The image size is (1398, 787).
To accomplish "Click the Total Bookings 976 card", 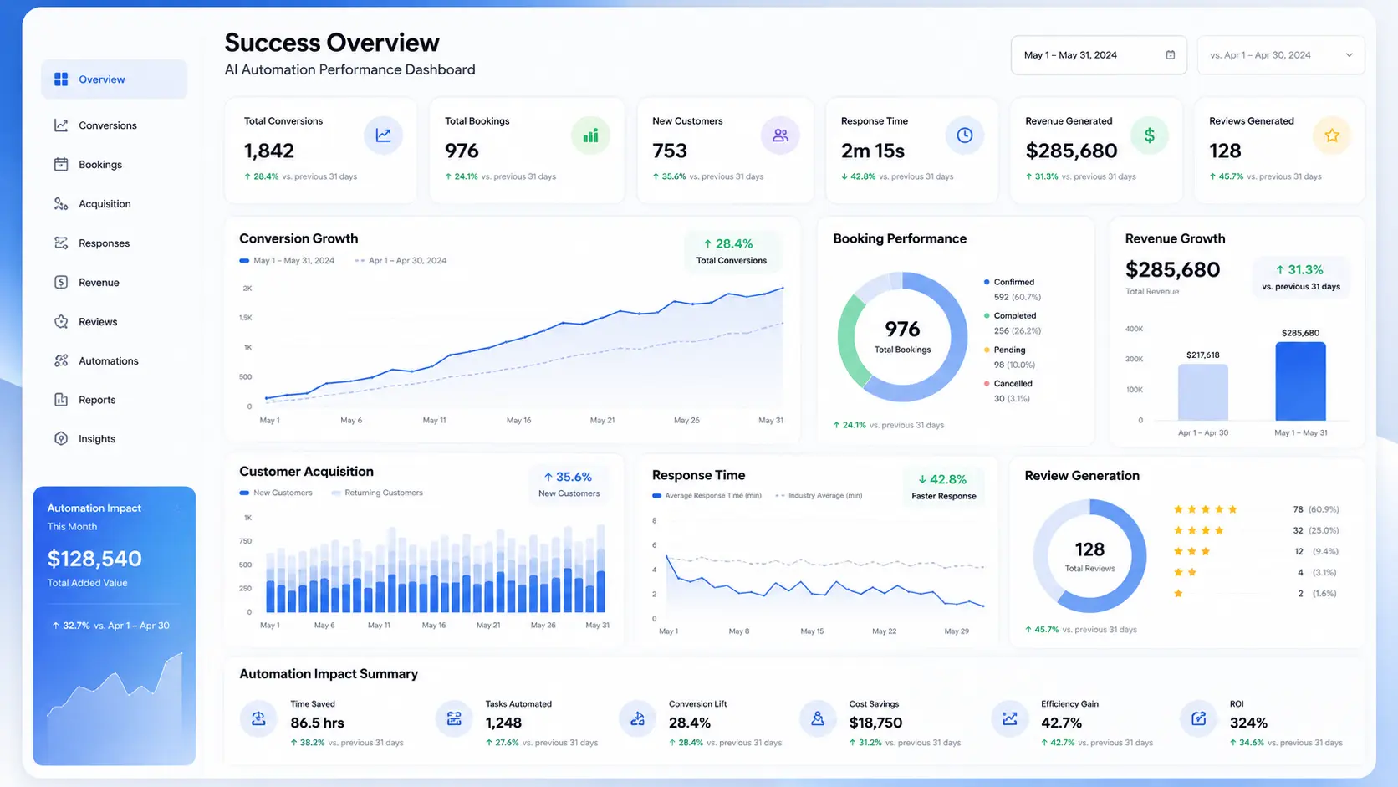I will pyautogui.click(x=527, y=150).
